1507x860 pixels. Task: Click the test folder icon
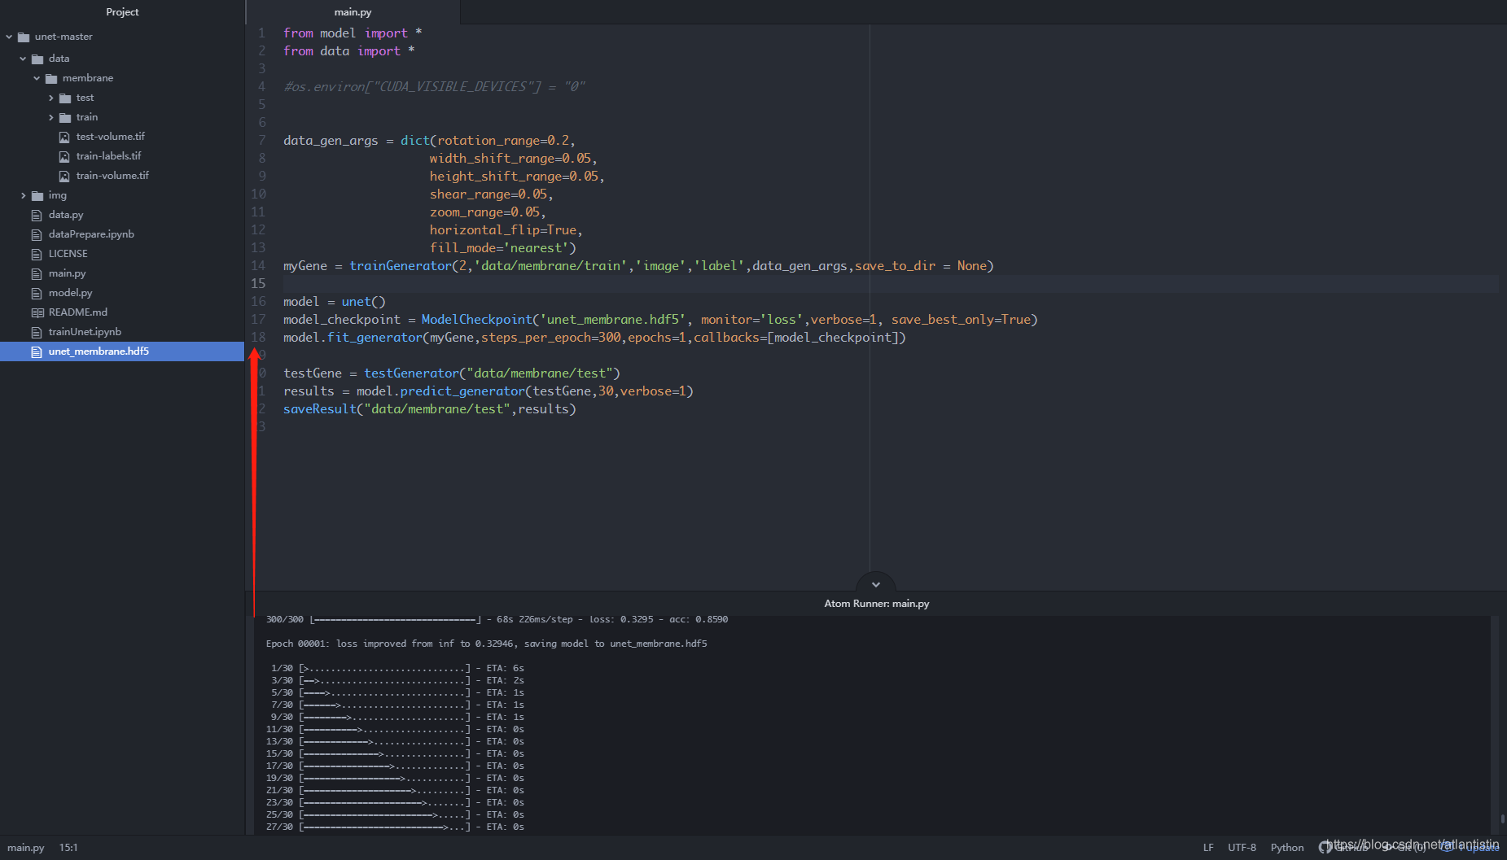coord(65,98)
